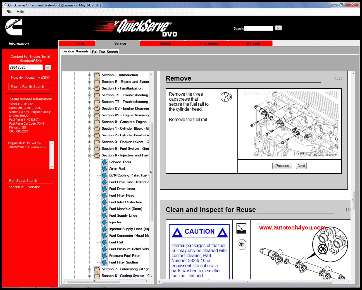Select the Full Text Search tab
362x290 pixels.
(105, 52)
